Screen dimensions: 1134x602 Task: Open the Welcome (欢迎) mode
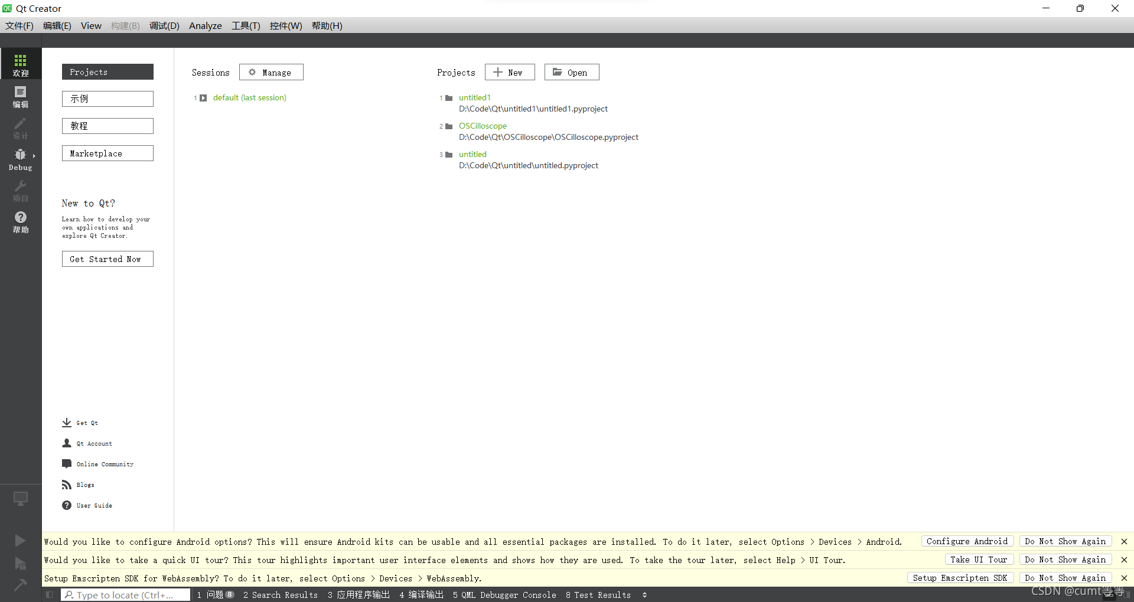pos(21,64)
